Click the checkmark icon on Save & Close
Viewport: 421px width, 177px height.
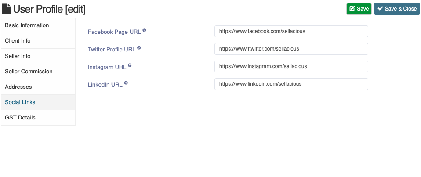[380, 9]
